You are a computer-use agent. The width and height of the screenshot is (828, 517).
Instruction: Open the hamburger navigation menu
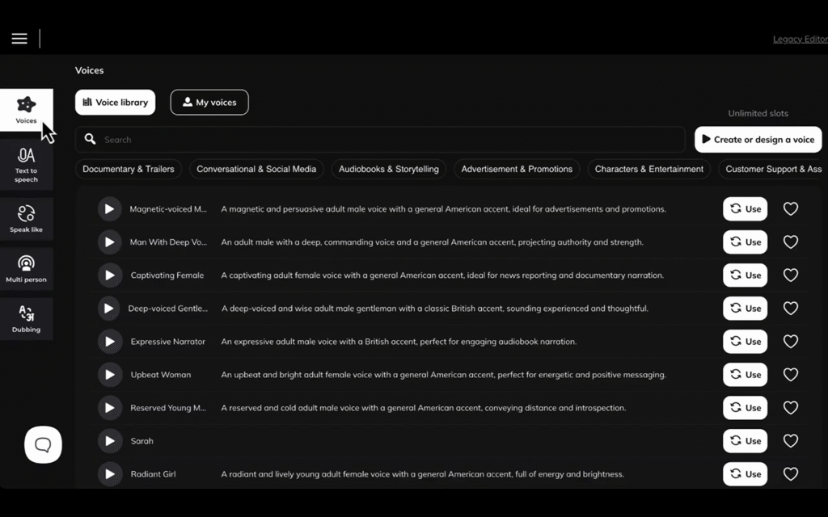19,38
